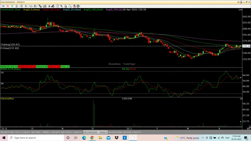Open Google Chrome from taskbar
This screenshot has width=251, height=141.
click(x=92, y=138)
